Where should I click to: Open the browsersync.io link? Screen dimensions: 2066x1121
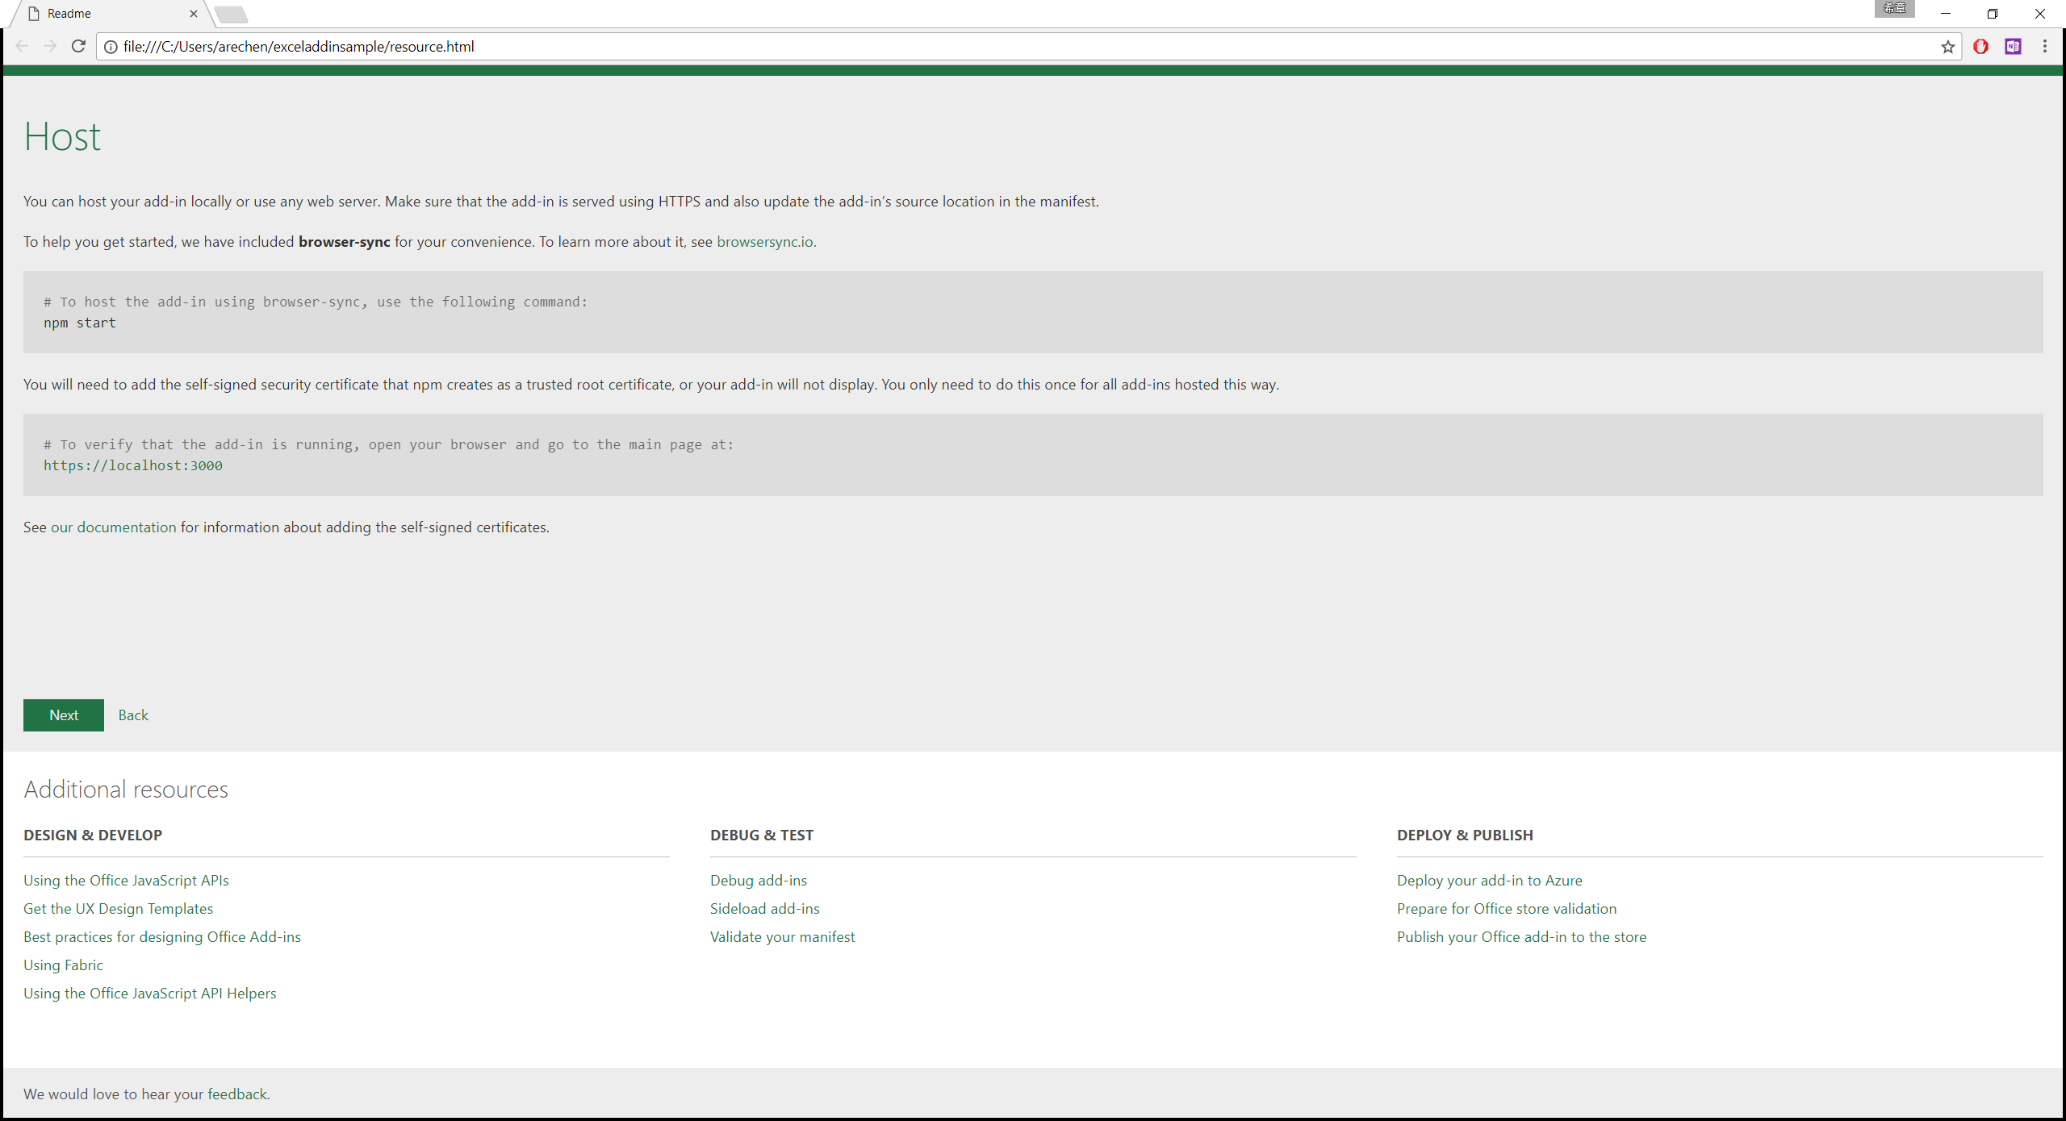[x=765, y=242]
